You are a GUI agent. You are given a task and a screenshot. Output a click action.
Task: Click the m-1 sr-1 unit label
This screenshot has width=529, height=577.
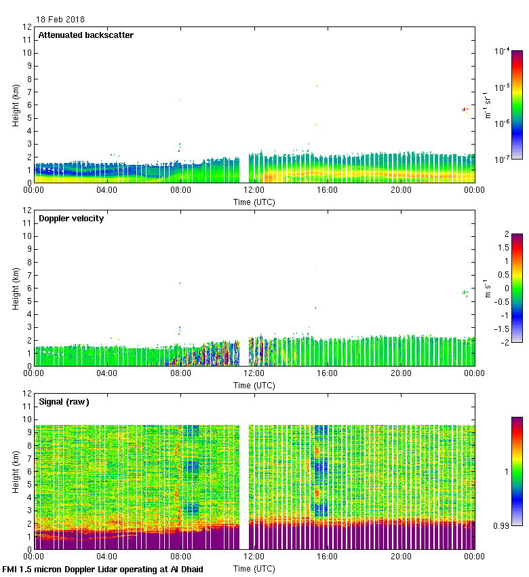point(488,105)
